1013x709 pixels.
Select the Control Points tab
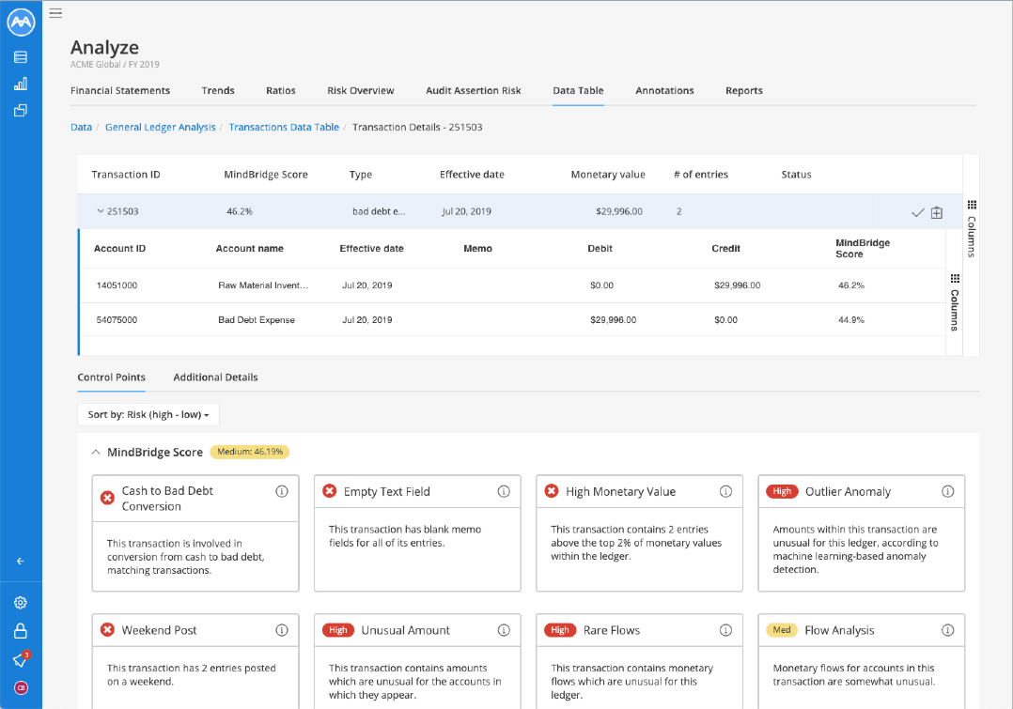click(111, 378)
